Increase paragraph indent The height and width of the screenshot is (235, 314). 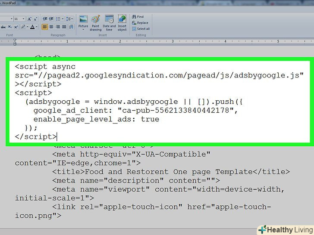(x=51, y=19)
